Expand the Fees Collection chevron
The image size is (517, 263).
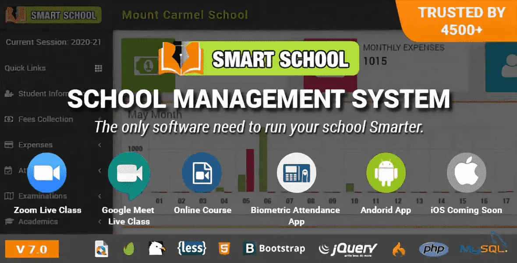[x=99, y=119]
